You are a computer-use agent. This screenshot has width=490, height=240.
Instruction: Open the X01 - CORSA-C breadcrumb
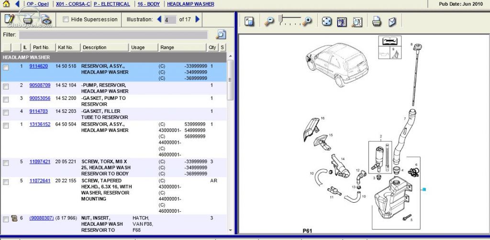[x=73, y=4]
